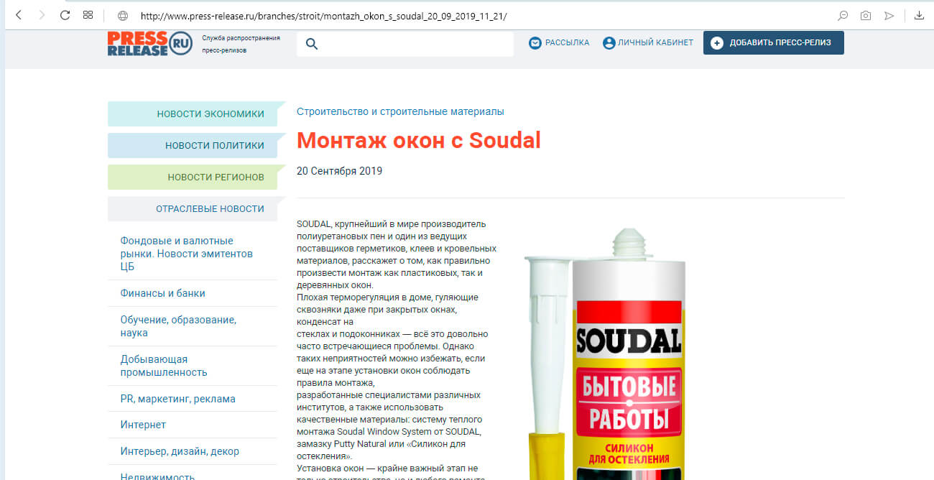Open the Финансы и банки category
934x480 pixels.
[x=163, y=293]
